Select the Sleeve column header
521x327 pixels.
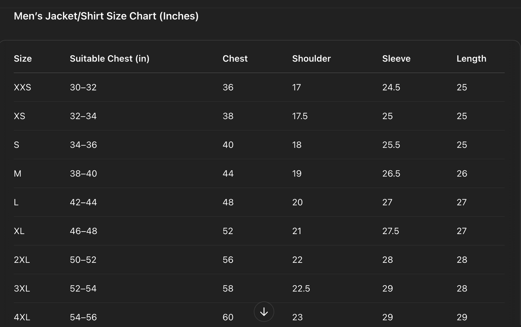pyautogui.click(x=396, y=59)
